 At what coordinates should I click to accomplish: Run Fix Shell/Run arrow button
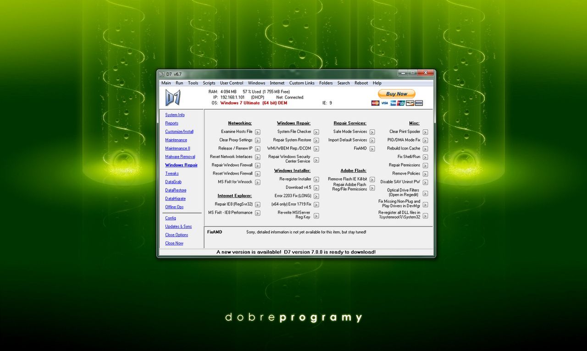coord(425,157)
